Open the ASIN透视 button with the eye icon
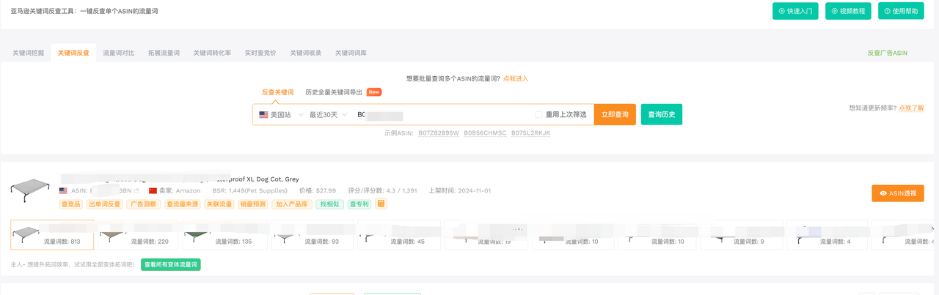Image resolution: width=939 pixels, height=295 pixels. click(x=898, y=193)
